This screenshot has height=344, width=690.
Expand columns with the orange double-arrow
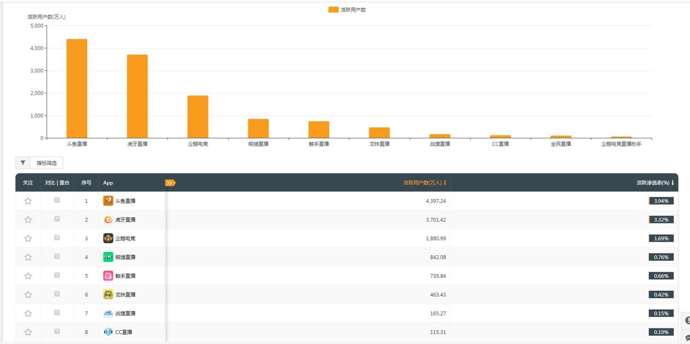click(170, 183)
